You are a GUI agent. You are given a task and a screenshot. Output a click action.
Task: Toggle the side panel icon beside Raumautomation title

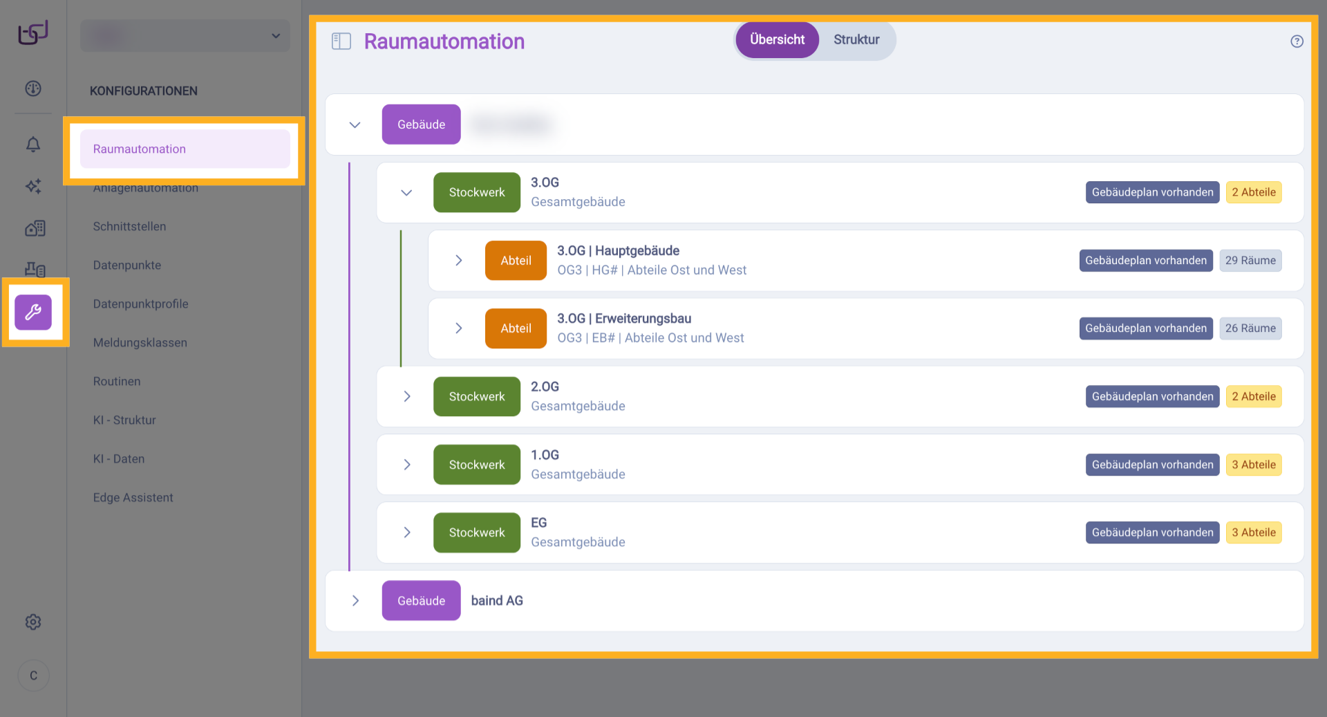tap(341, 41)
